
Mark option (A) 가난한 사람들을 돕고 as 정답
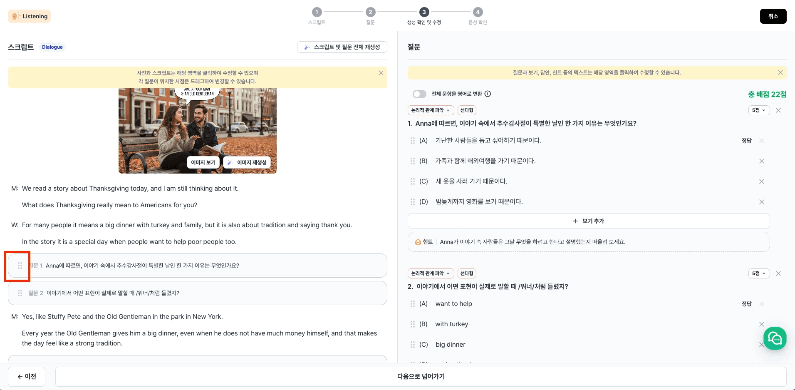747,141
